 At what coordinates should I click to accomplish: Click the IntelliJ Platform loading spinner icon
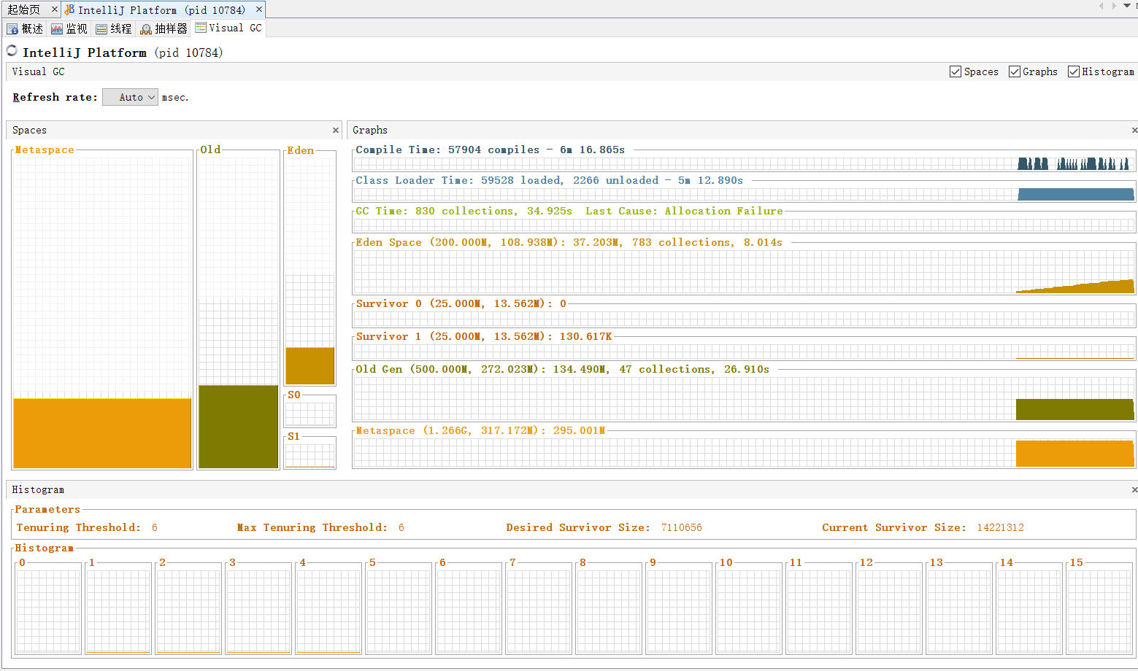[12, 51]
